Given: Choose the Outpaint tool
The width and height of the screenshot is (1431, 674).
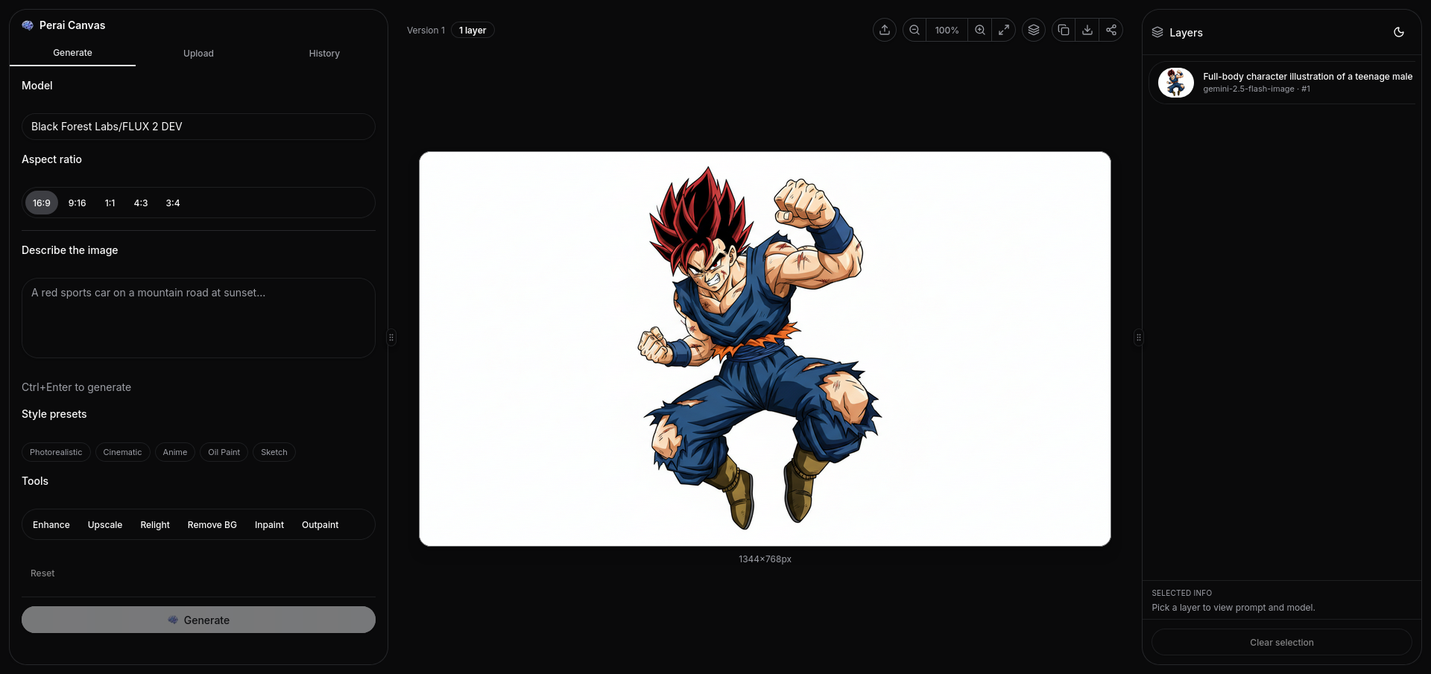Looking at the screenshot, I should tap(320, 524).
